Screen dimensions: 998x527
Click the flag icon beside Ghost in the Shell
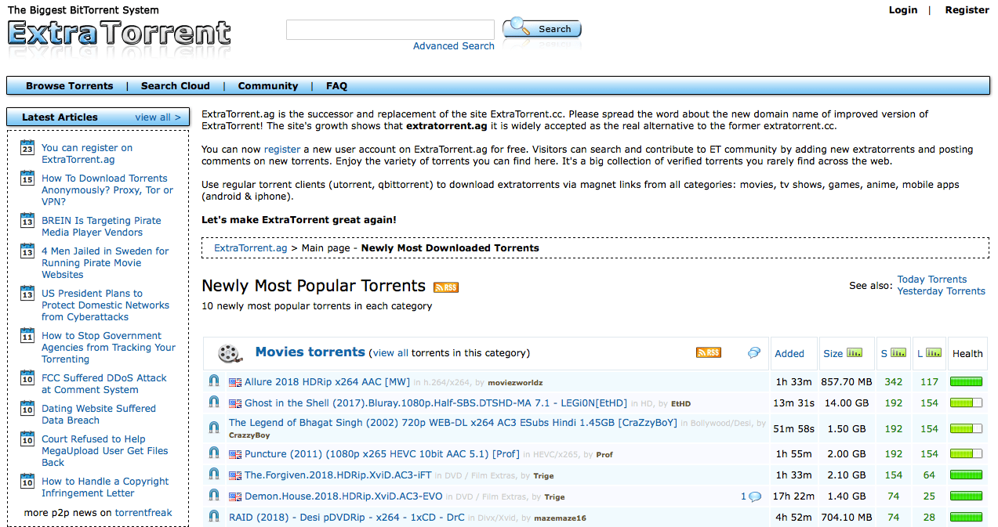tap(235, 403)
